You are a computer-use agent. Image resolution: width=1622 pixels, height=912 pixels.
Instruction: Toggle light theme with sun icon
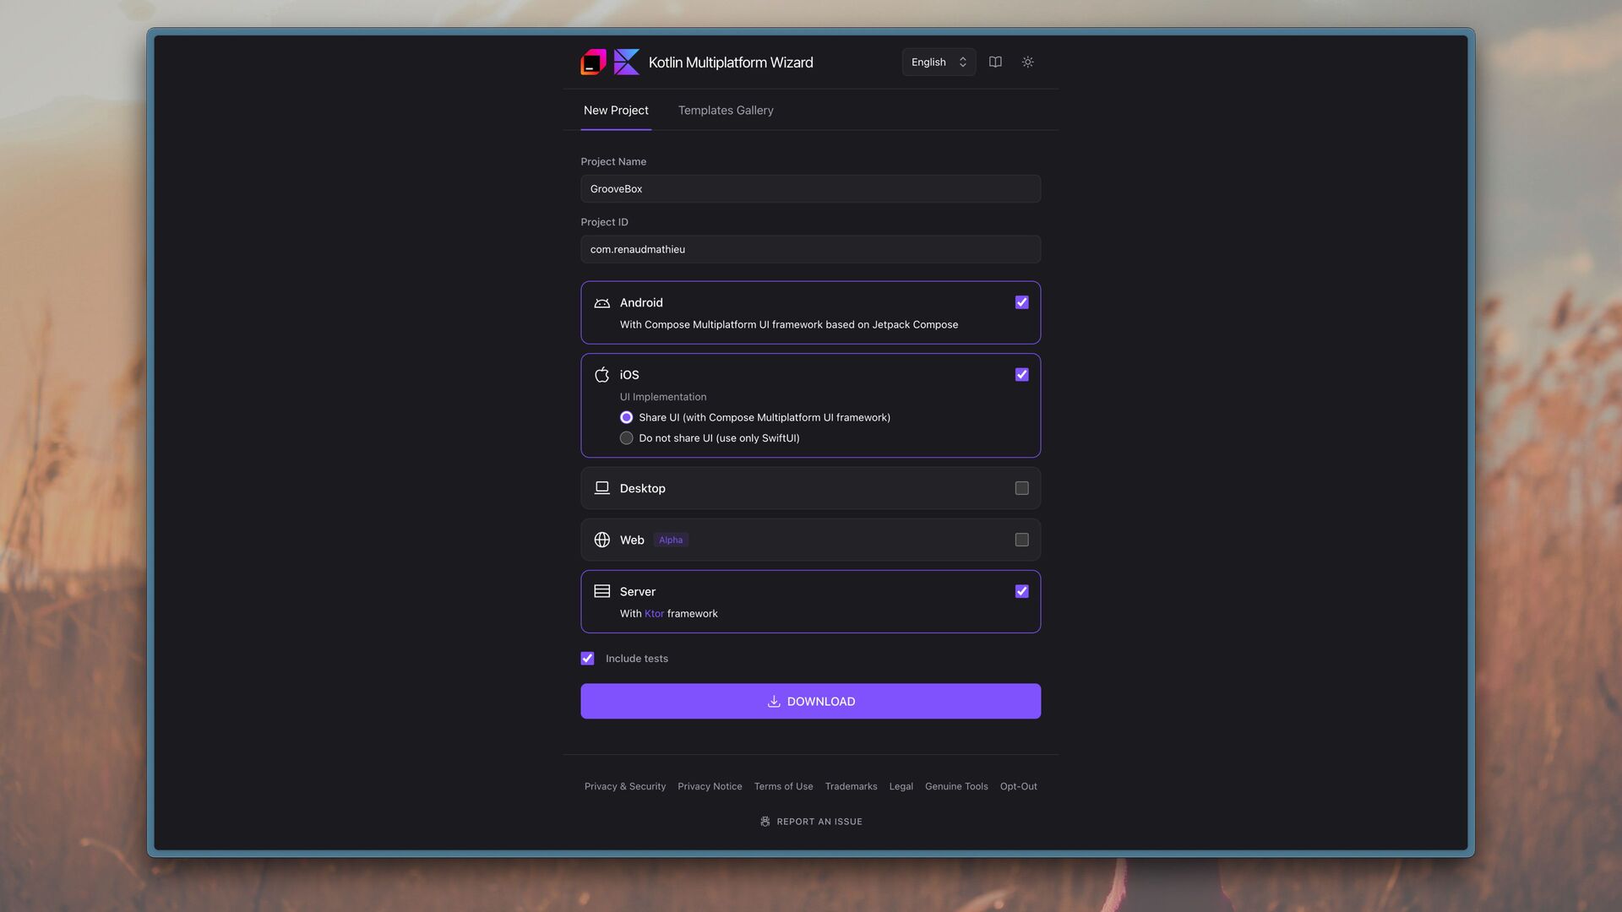(x=1027, y=62)
